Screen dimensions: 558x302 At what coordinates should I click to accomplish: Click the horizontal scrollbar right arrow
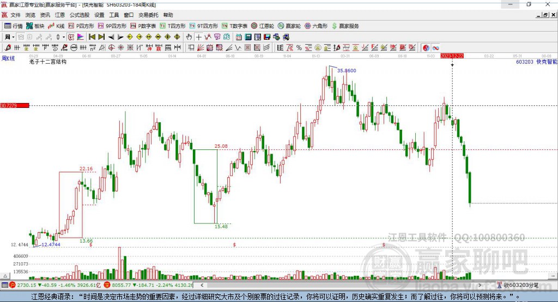point(480,285)
